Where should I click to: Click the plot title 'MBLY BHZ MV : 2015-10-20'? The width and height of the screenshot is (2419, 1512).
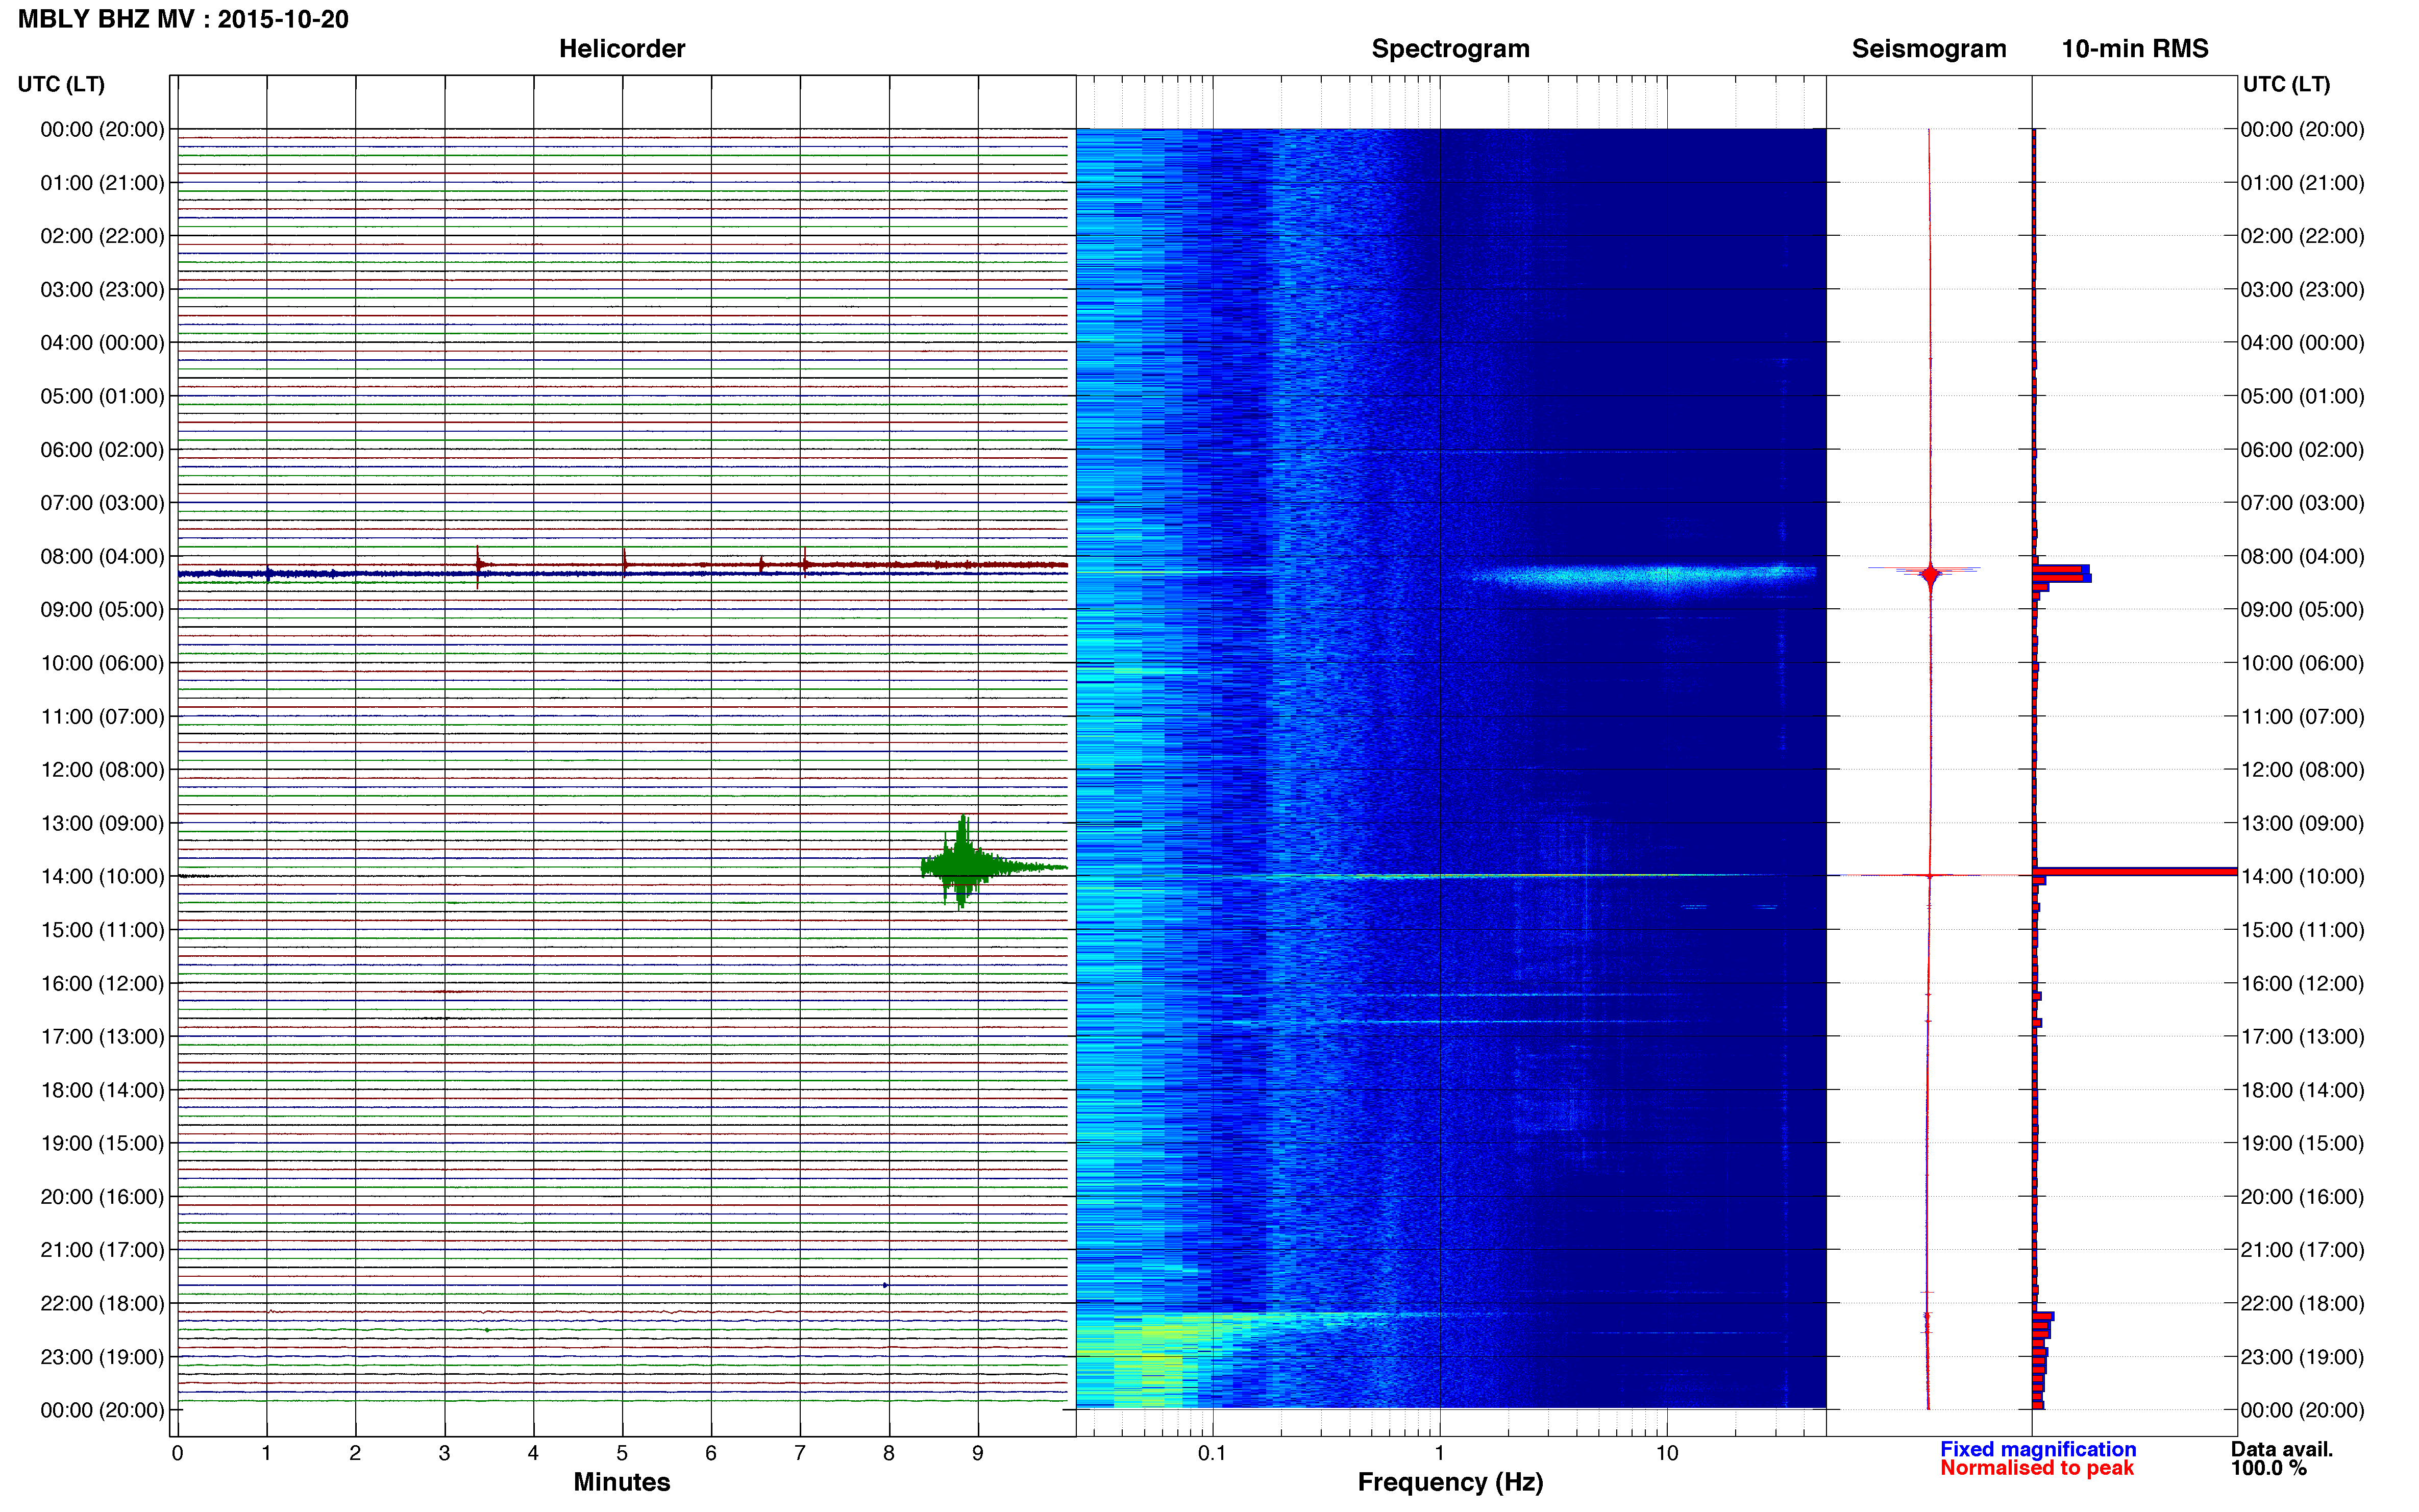(183, 19)
